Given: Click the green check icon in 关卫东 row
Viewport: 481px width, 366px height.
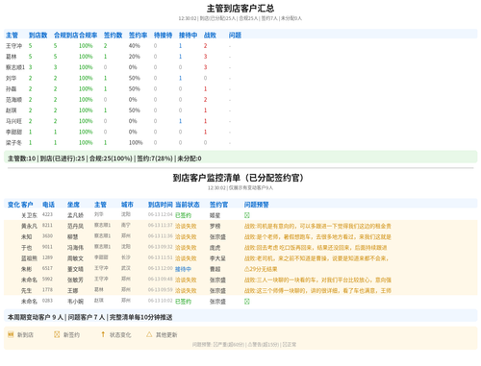Looking at the screenshot, I should point(247,215).
